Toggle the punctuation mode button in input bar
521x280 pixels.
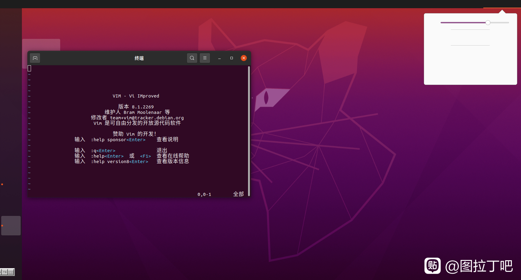pyautogui.click(x=5, y=272)
